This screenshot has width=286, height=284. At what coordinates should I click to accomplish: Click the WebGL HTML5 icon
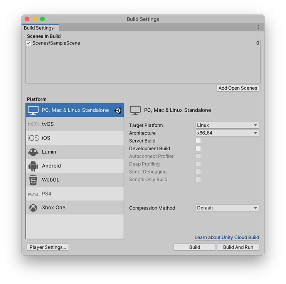click(x=33, y=180)
